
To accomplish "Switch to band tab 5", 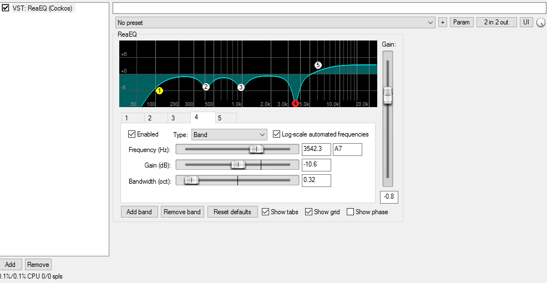I will tap(226, 118).
